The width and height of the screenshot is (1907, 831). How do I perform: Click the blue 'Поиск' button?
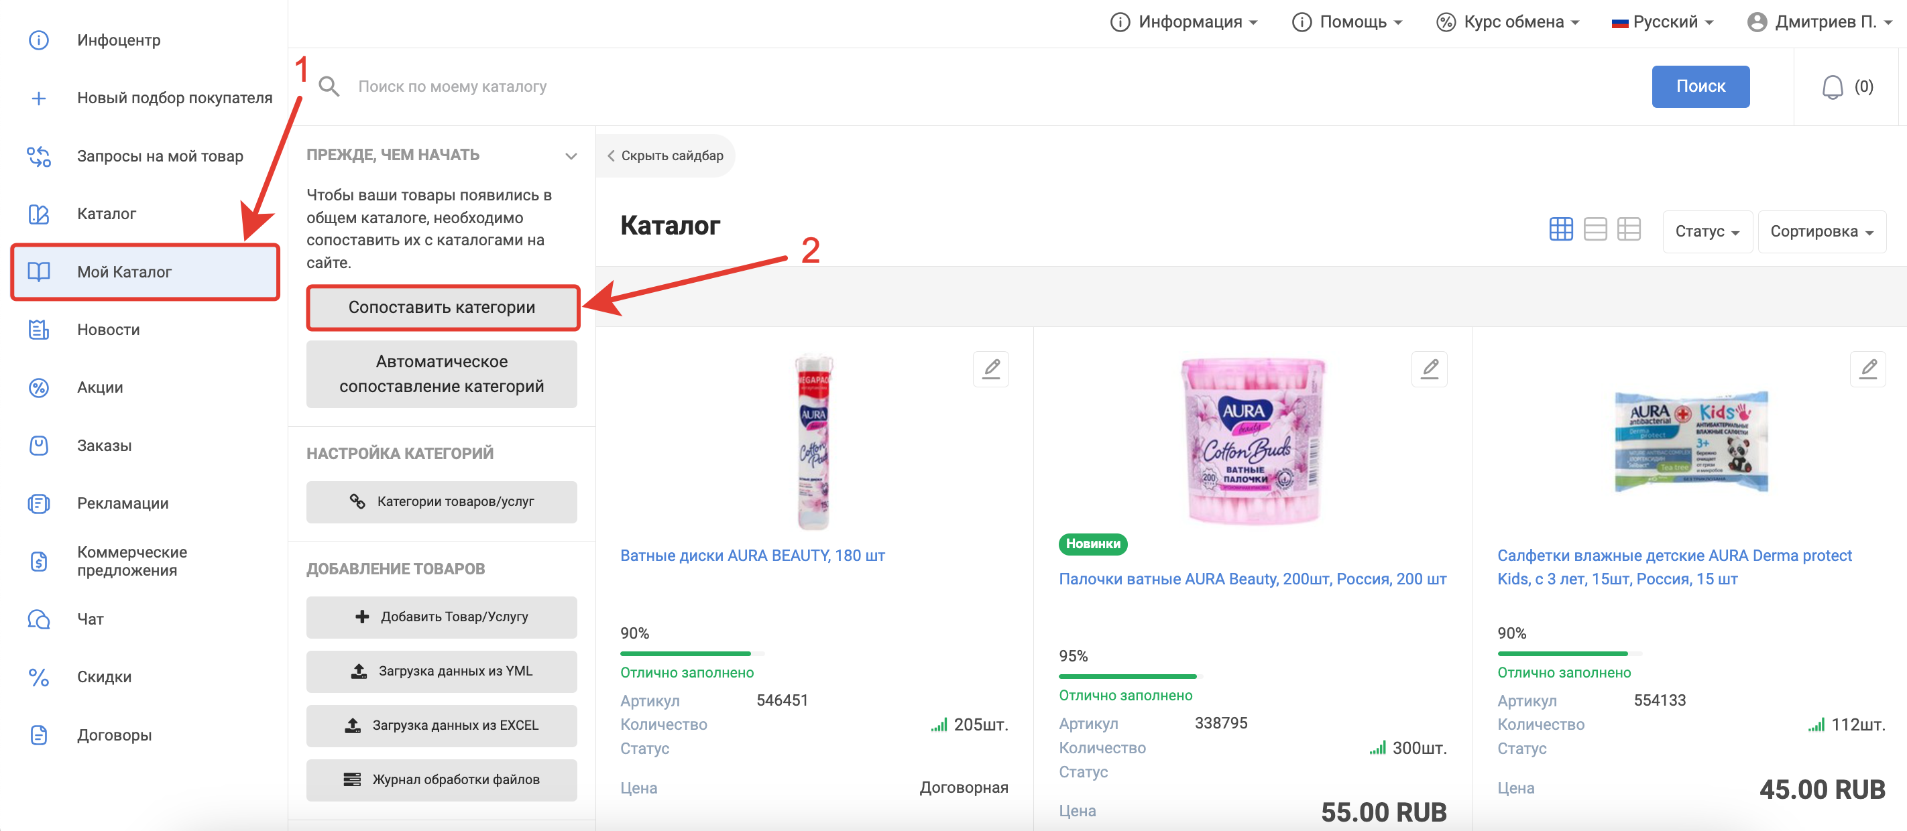click(x=1700, y=86)
